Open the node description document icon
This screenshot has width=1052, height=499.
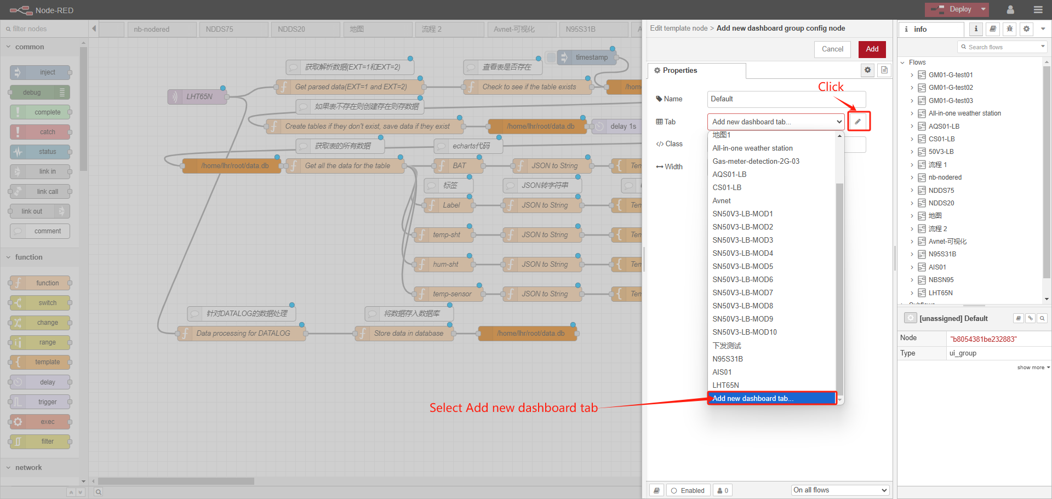(x=884, y=70)
